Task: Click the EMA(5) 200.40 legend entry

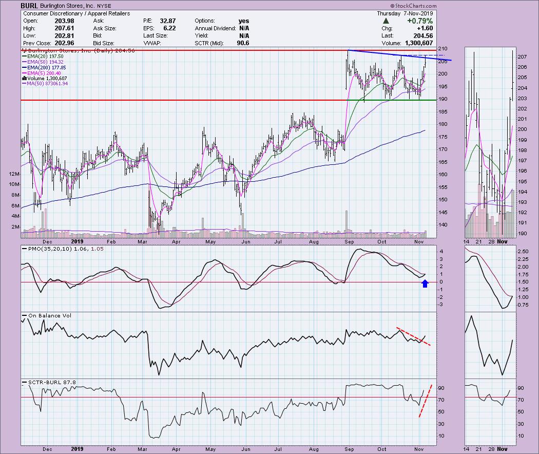Action: click(x=41, y=73)
